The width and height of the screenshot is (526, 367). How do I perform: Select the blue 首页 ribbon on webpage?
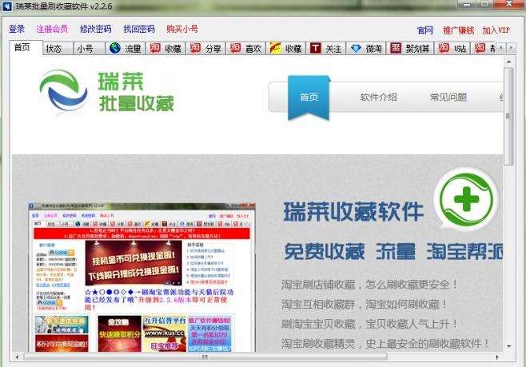(309, 98)
